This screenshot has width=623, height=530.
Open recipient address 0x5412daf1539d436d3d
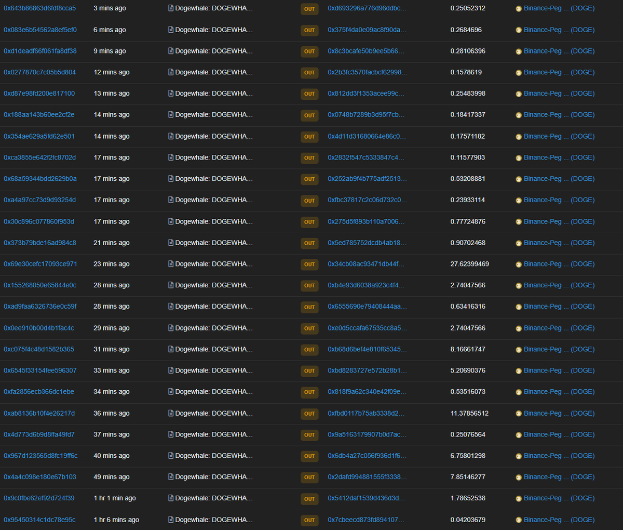(x=366, y=498)
